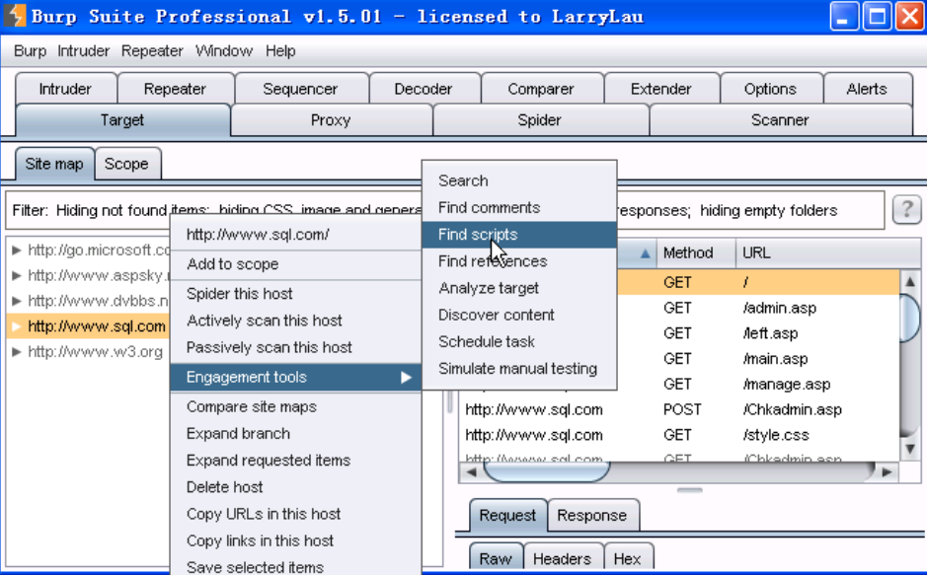Choose Compare site maps
The width and height of the screenshot is (927, 575).
[x=295, y=406]
